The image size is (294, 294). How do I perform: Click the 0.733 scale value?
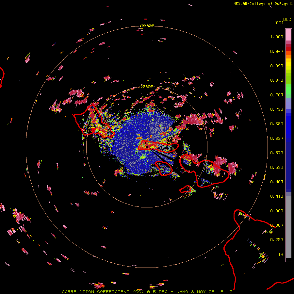[277, 109]
